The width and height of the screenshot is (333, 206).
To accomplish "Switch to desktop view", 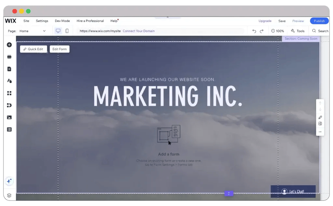I will 58,31.
